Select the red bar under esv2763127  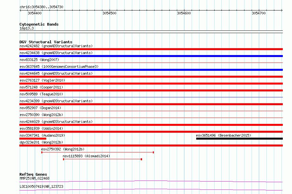click(x=151, y=84)
